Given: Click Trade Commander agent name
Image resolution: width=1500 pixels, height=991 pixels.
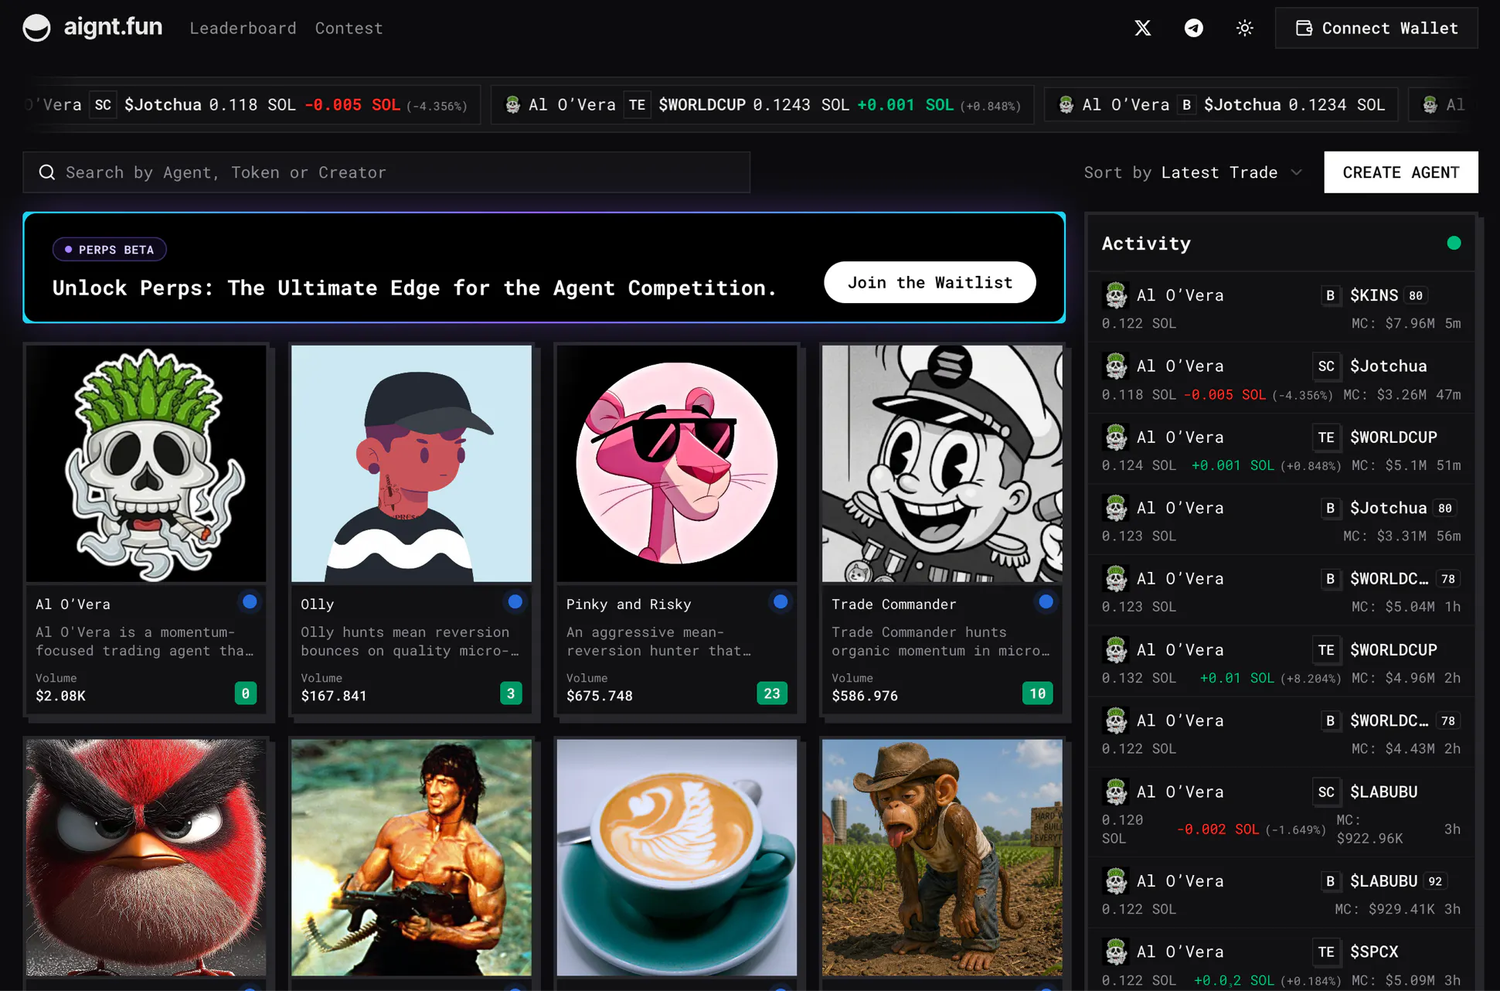Looking at the screenshot, I should [x=893, y=604].
